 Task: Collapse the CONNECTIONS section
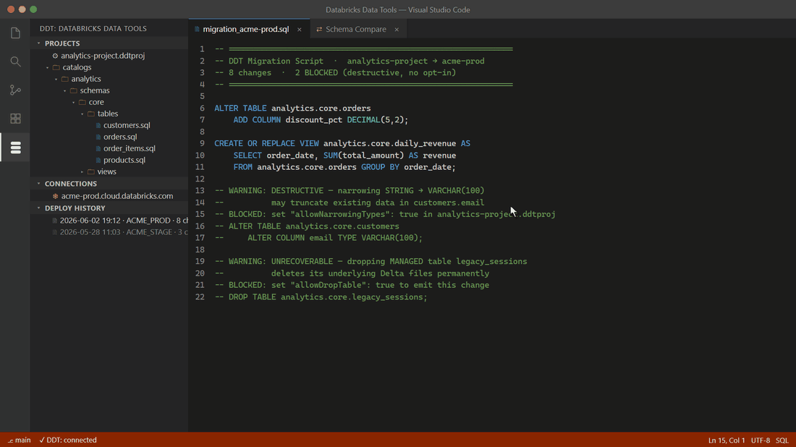click(x=38, y=184)
